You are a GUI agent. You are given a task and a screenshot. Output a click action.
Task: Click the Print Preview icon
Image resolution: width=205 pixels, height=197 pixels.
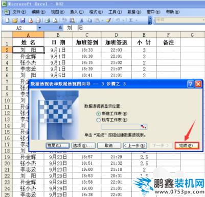[55, 20]
